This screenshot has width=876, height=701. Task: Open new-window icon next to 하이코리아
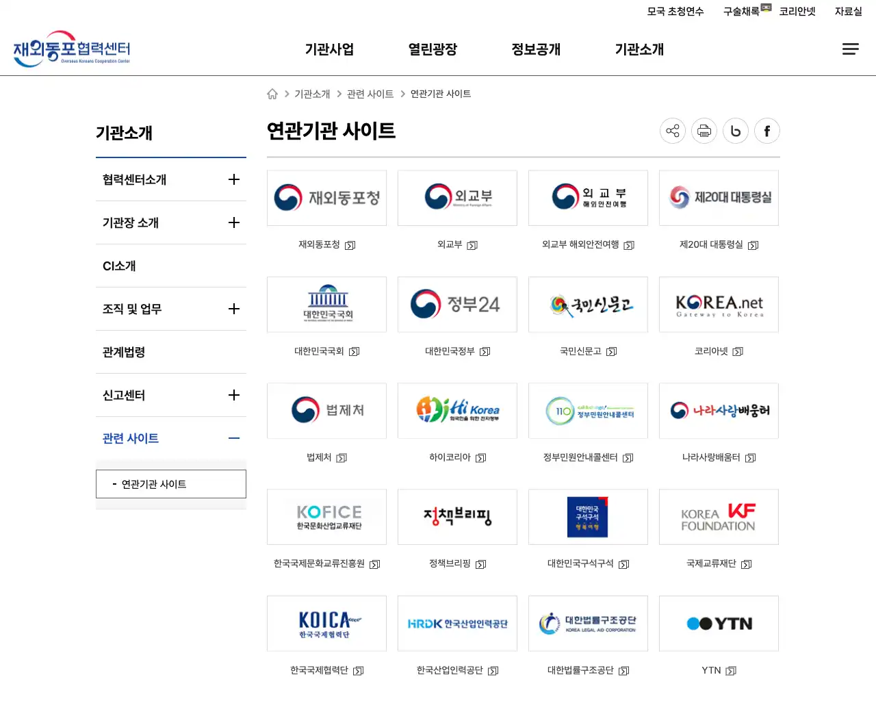(x=481, y=458)
